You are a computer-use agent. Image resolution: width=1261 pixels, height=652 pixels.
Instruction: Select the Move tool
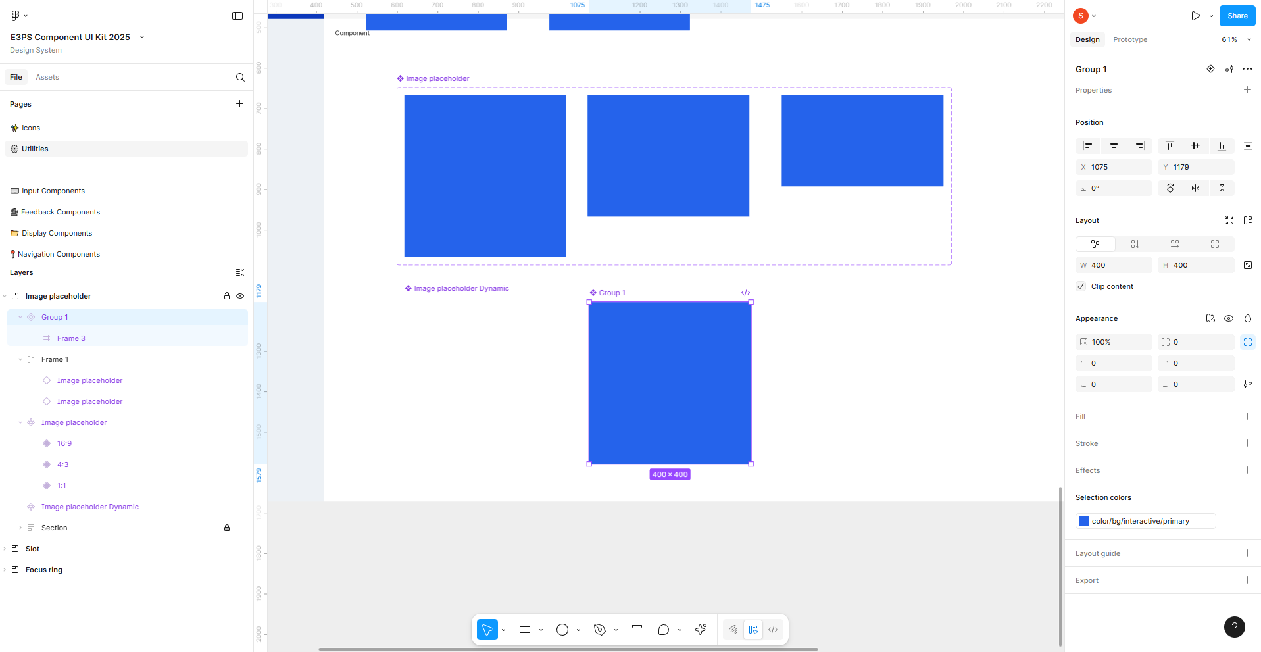[x=487, y=630]
